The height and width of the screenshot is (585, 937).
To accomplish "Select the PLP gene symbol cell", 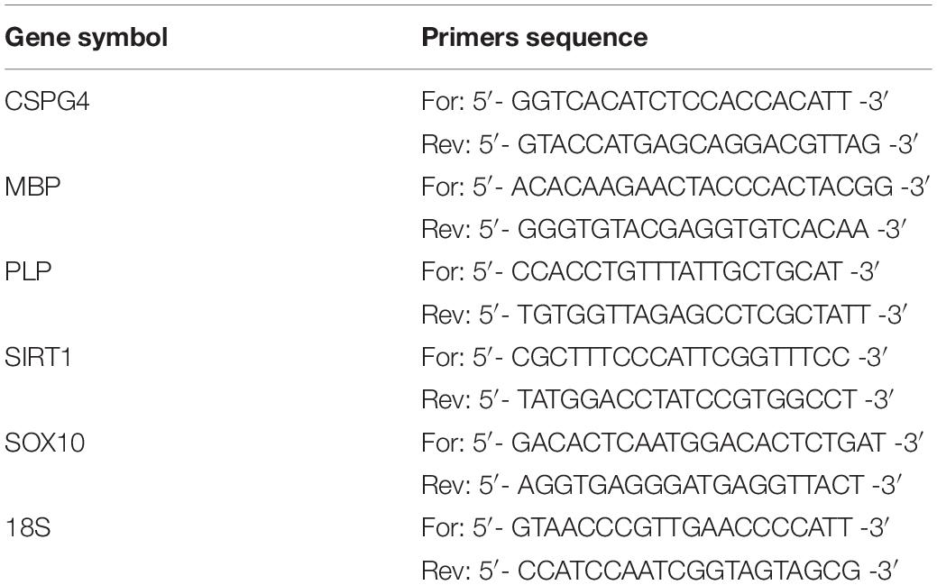I will coord(28,272).
